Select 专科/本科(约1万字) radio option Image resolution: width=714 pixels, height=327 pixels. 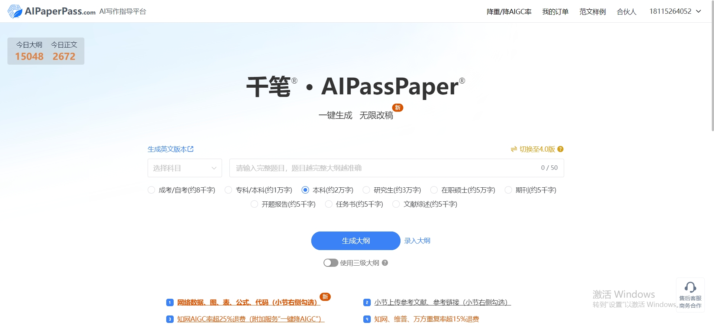228,190
